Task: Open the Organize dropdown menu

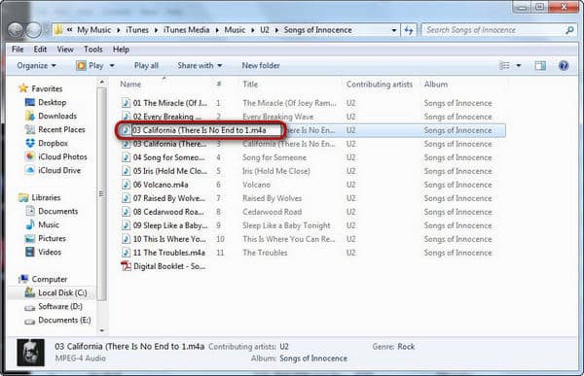Action: tap(36, 66)
